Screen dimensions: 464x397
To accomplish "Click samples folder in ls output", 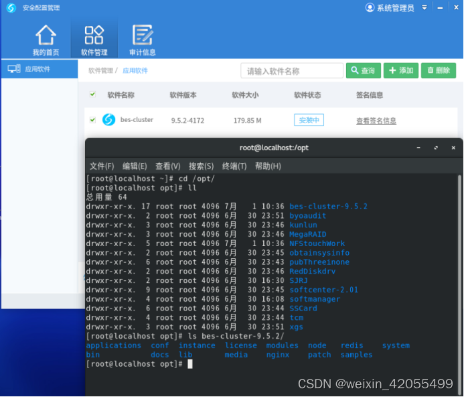I will pyautogui.click(x=356, y=355).
